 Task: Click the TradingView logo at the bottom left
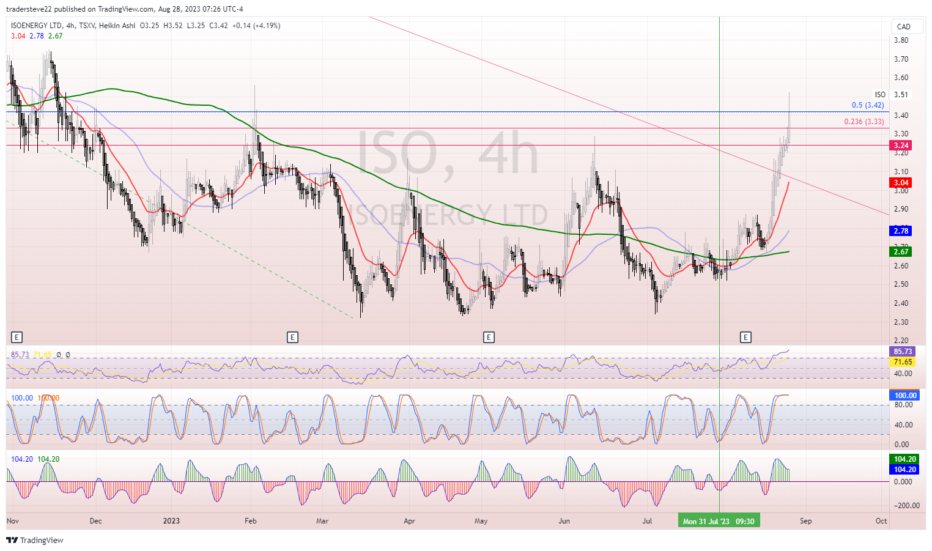tap(35, 541)
